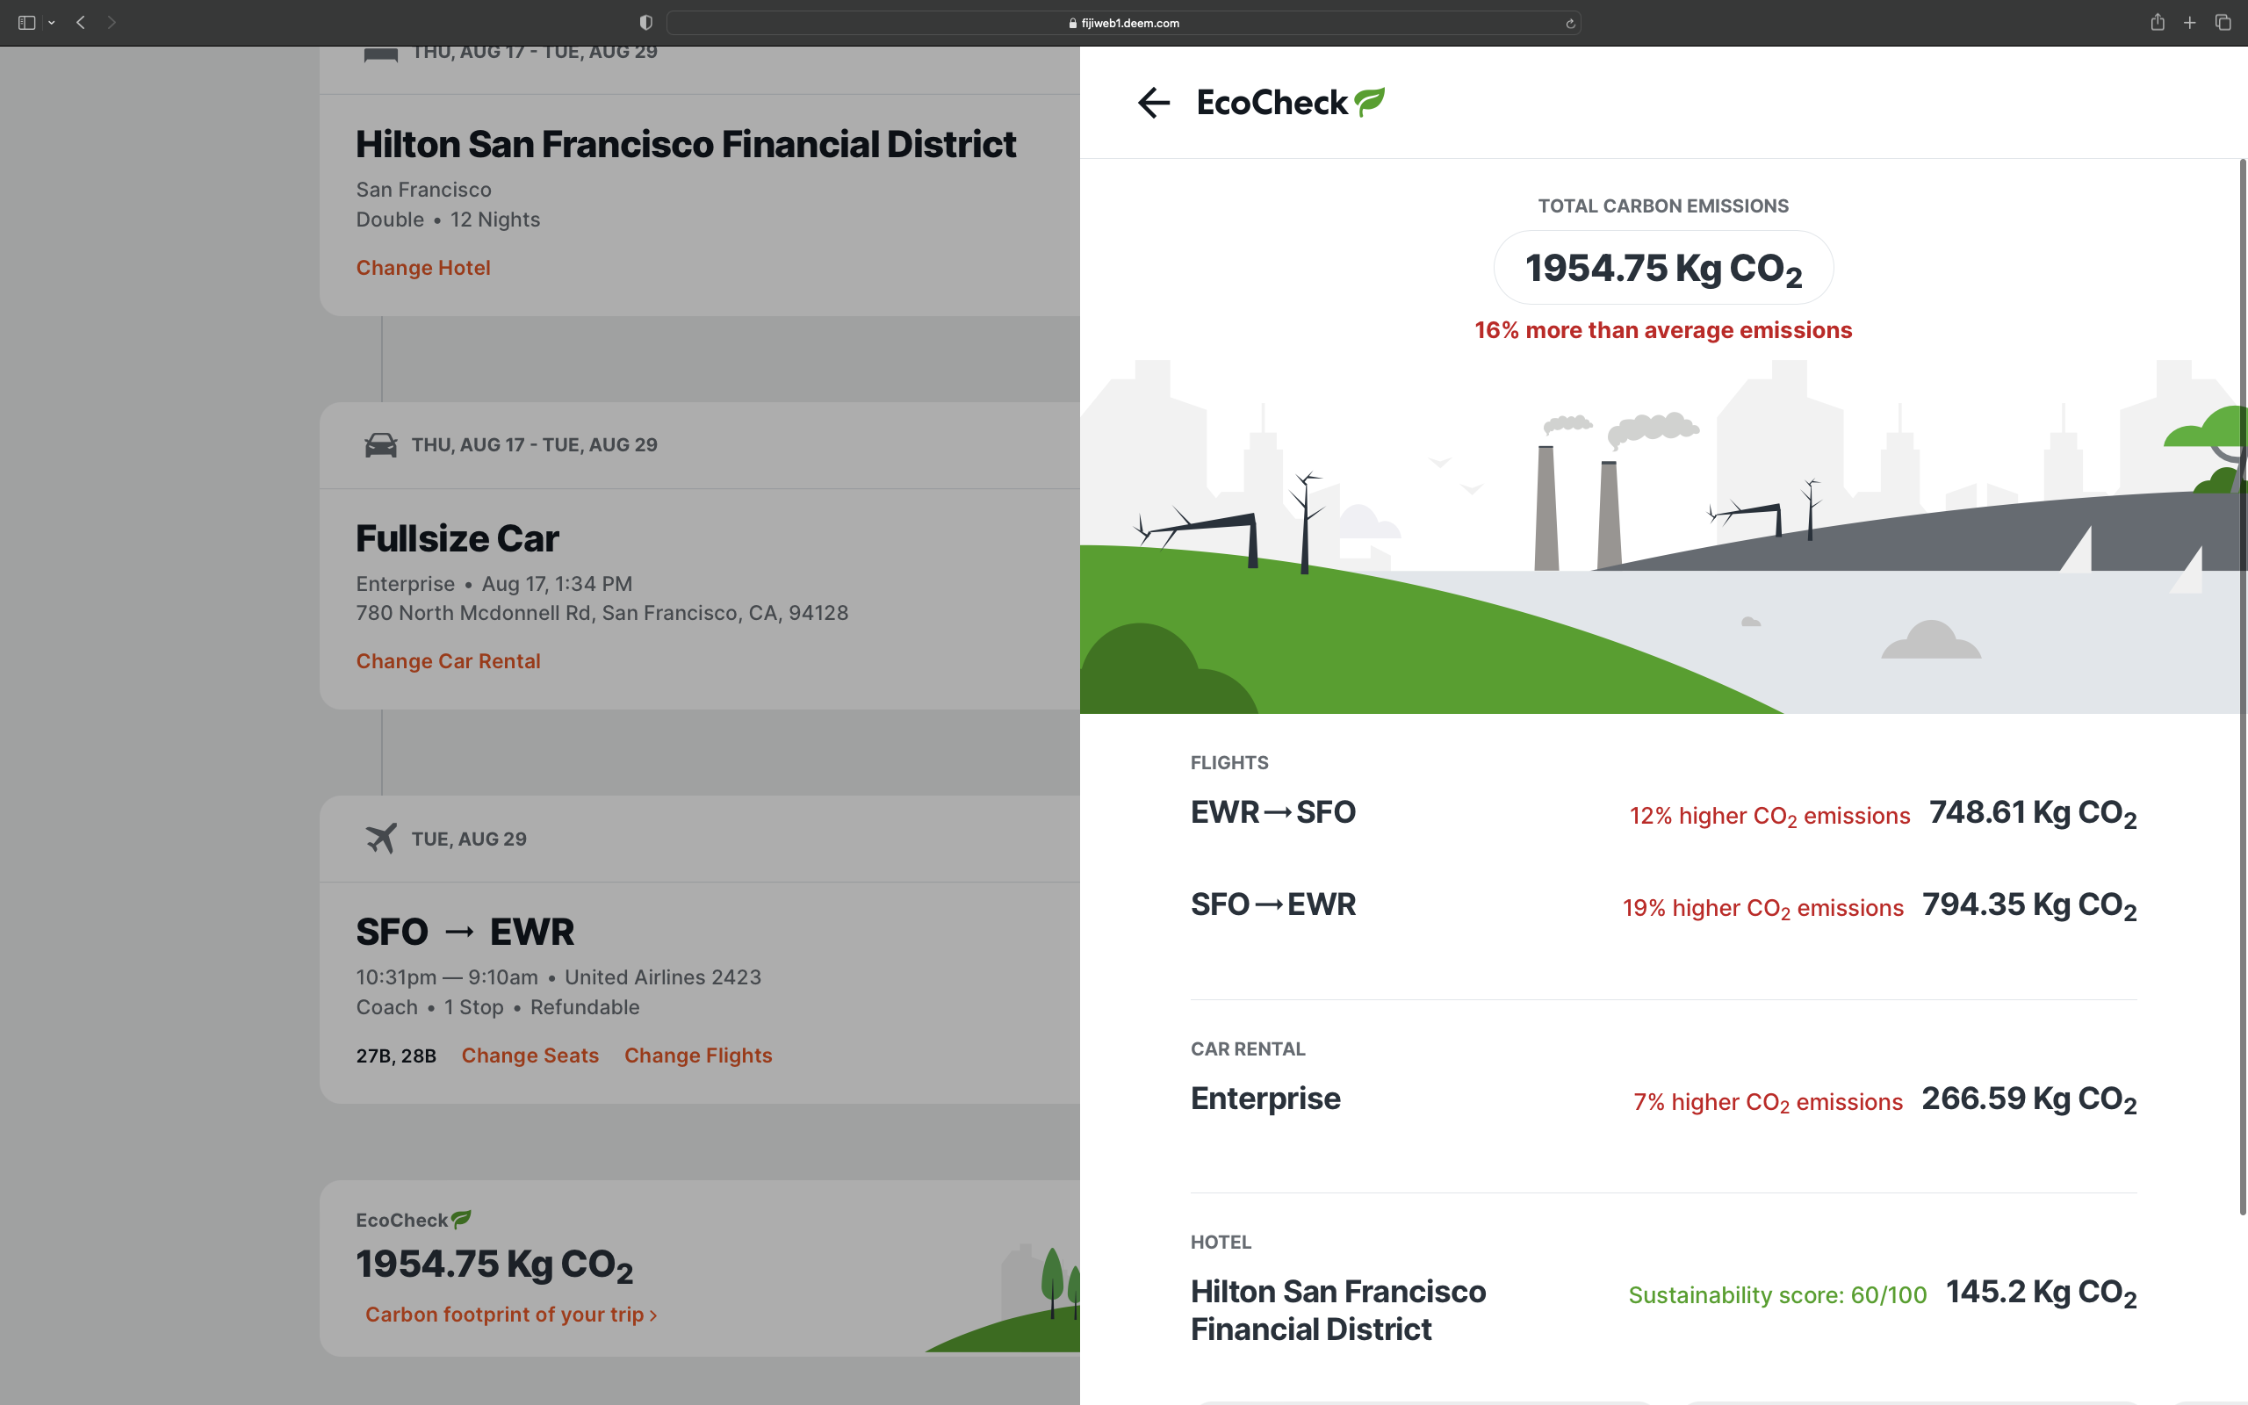2248x1405 pixels.
Task: Click the TUE, AUG 29 flight date header
Action: pos(469,839)
